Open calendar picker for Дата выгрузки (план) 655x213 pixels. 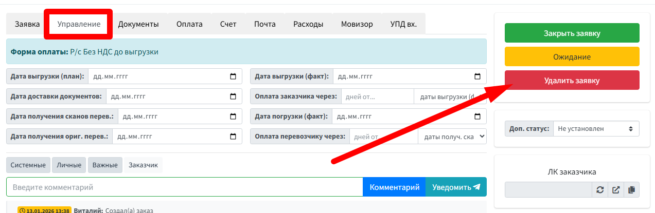point(233,76)
